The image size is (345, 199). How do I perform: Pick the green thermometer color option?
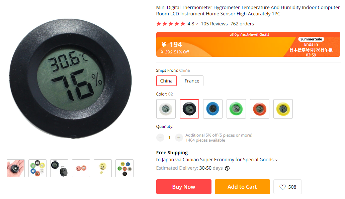pos(236,109)
